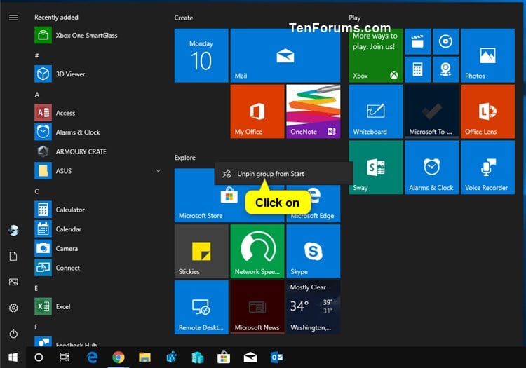Viewport: 526px width, 368px height.
Task: Open Settings gear in Start sidebar
Action: click(13, 308)
